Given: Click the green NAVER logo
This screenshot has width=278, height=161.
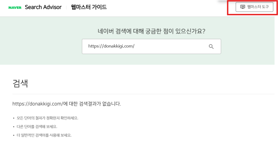Looking at the screenshot, I should tap(15, 7).
